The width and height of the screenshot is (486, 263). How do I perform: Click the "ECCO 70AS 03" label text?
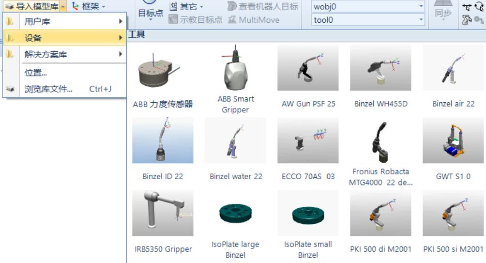click(308, 176)
